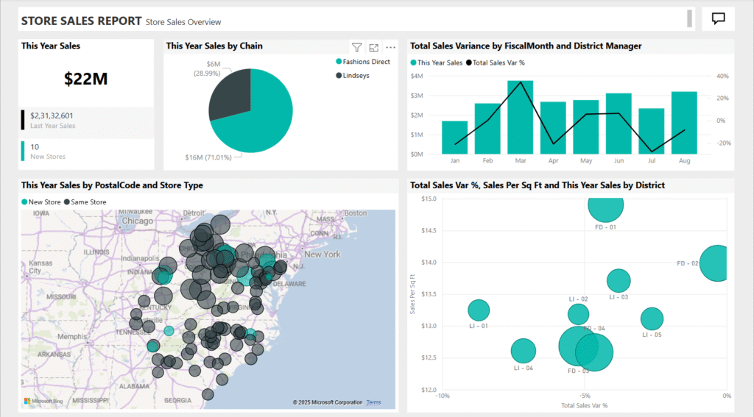Toggle Same Store in the map legend
754x417 pixels.
pyautogui.click(x=88, y=202)
